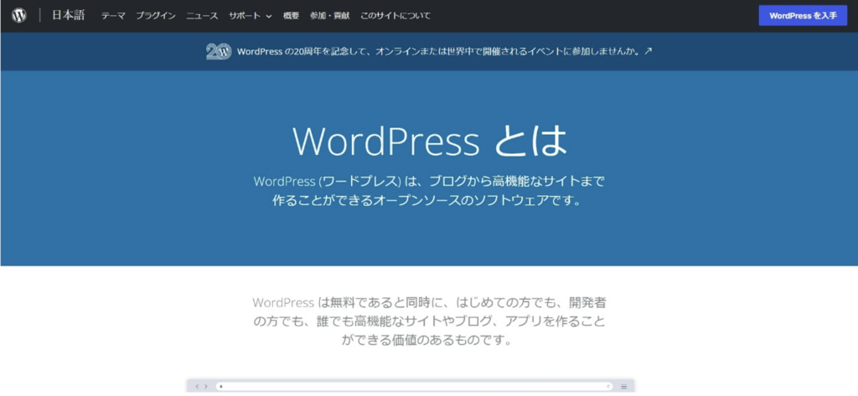The image size is (858, 396).
Task: Open 参加・貢献 navigation link
Action: 329,16
